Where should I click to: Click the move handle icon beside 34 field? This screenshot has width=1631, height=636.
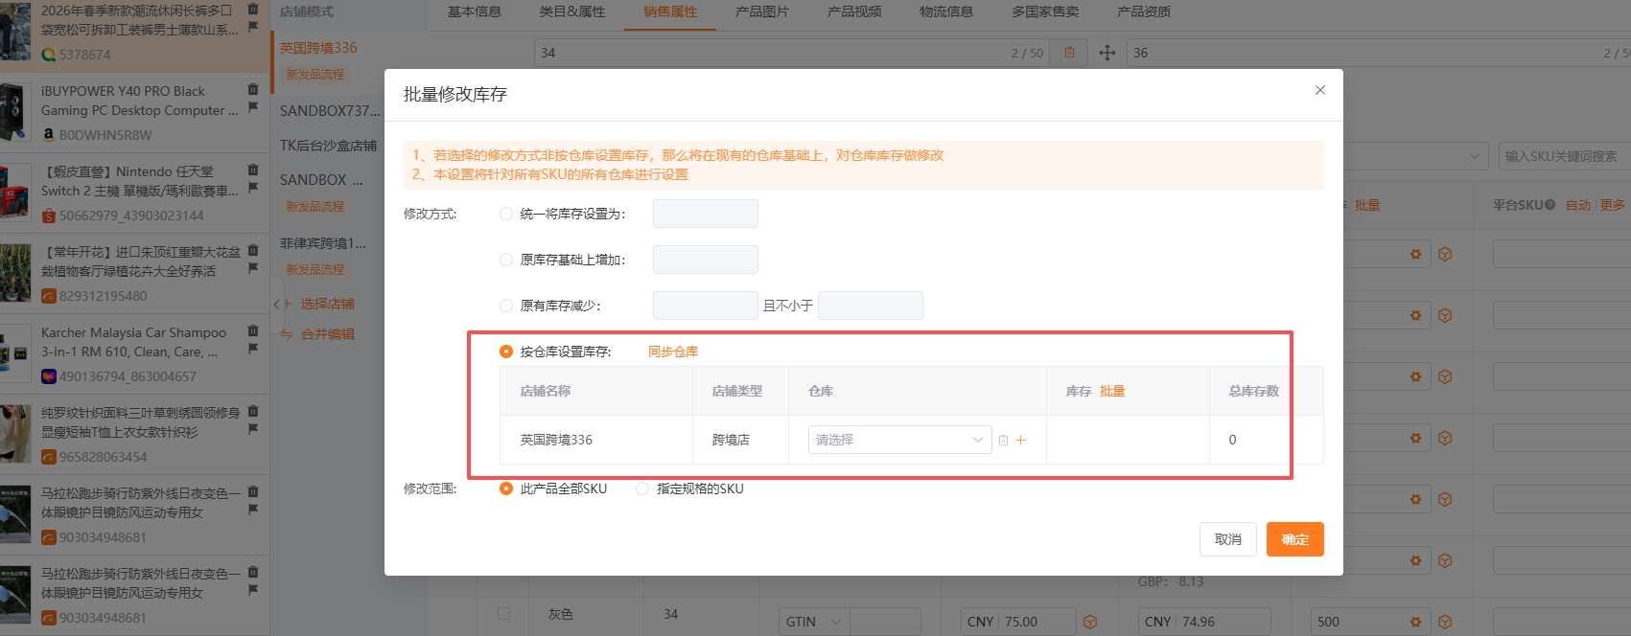pyautogui.click(x=1107, y=53)
